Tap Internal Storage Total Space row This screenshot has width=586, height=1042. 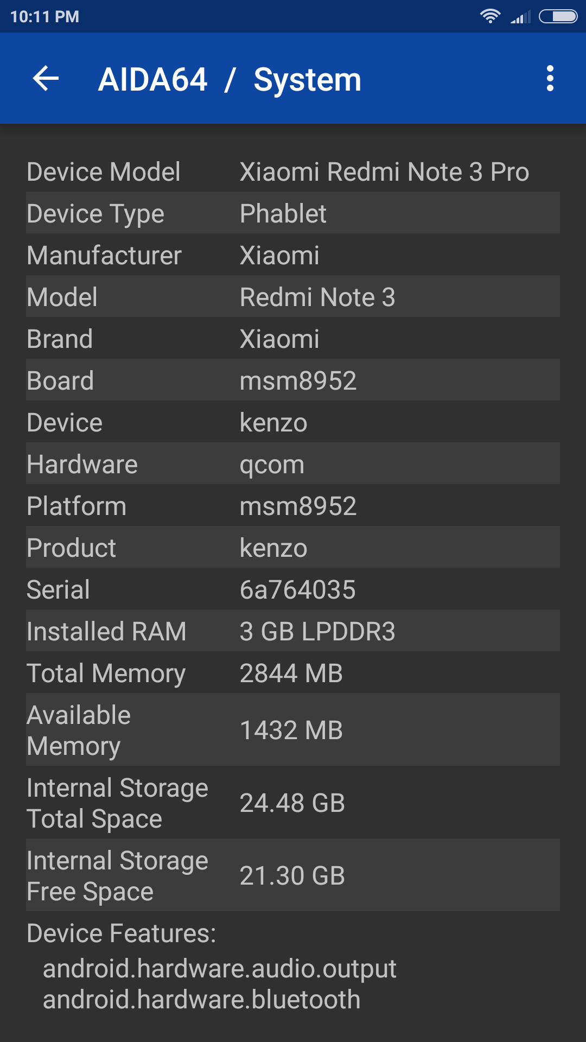click(x=293, y=803)
